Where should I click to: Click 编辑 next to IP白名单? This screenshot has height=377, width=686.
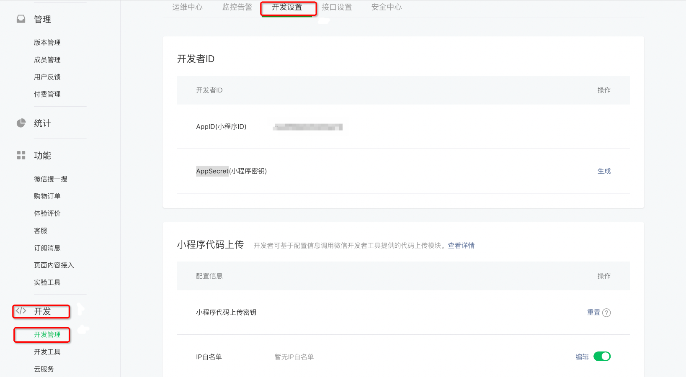pos(582,357)
